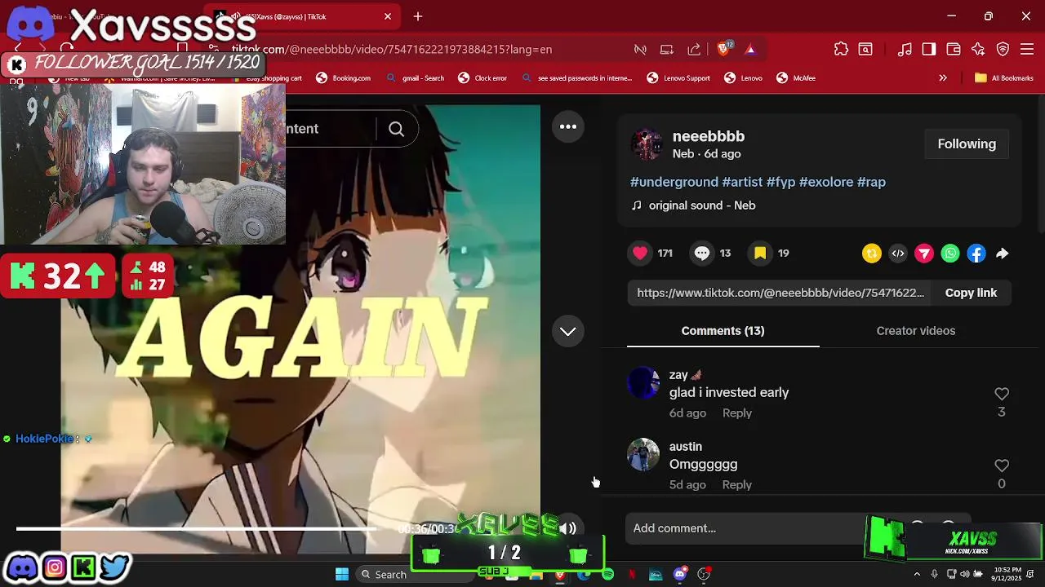
Task: Open Booking.com bookmark
Action: point(344,78)
